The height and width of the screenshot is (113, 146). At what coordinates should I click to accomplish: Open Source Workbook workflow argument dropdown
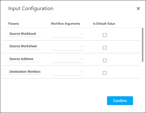(67, 34)
